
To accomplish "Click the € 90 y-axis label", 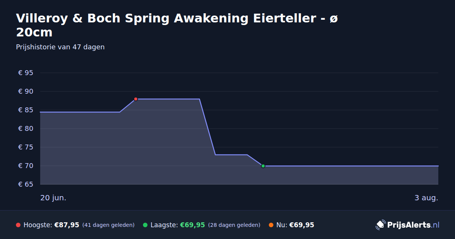I will (26, 91).
